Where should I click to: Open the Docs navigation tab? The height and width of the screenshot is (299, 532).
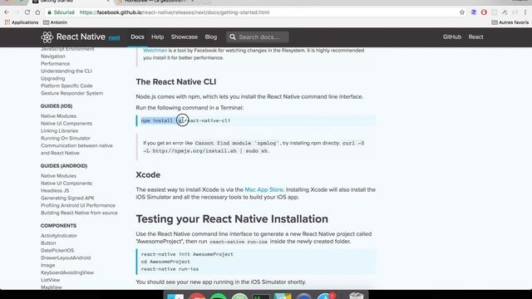click(x=137, y=37)
